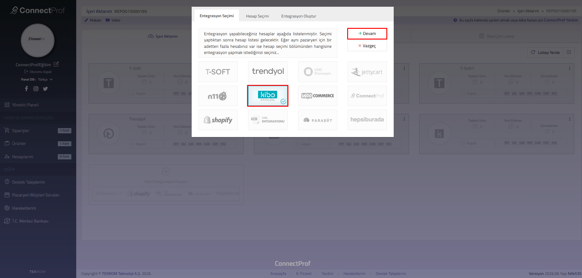Click Oturumu Kapat to log out

pos(38,72)
